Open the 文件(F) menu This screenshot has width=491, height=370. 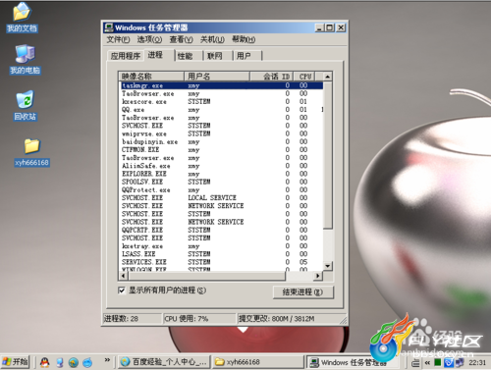118,39
